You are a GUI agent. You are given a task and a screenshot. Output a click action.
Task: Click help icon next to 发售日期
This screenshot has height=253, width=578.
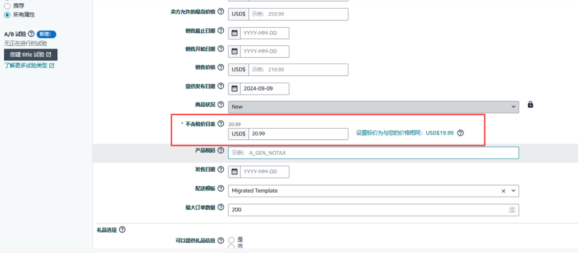(x=221, y=169)
